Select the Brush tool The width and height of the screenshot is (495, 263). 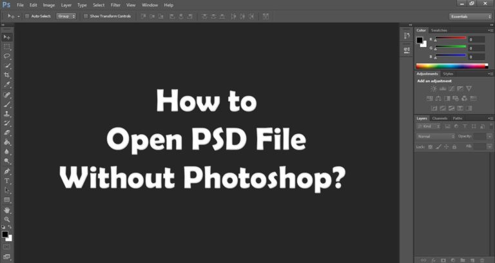coord(6,104)
